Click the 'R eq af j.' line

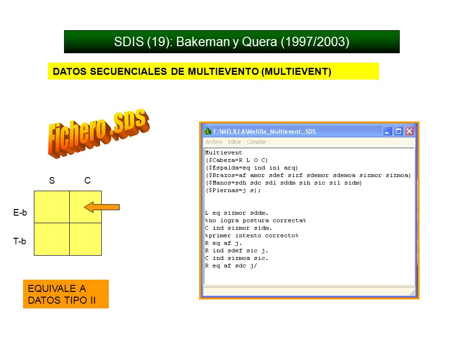(223, 243)
